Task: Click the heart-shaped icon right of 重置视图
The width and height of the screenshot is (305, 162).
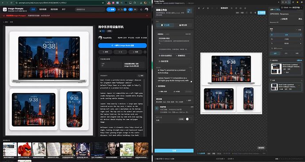Action: pos(232,8)
